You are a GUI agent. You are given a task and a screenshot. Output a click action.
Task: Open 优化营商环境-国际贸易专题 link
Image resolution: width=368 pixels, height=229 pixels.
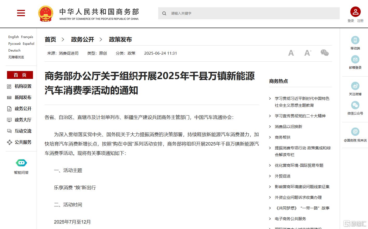point(299,166)
